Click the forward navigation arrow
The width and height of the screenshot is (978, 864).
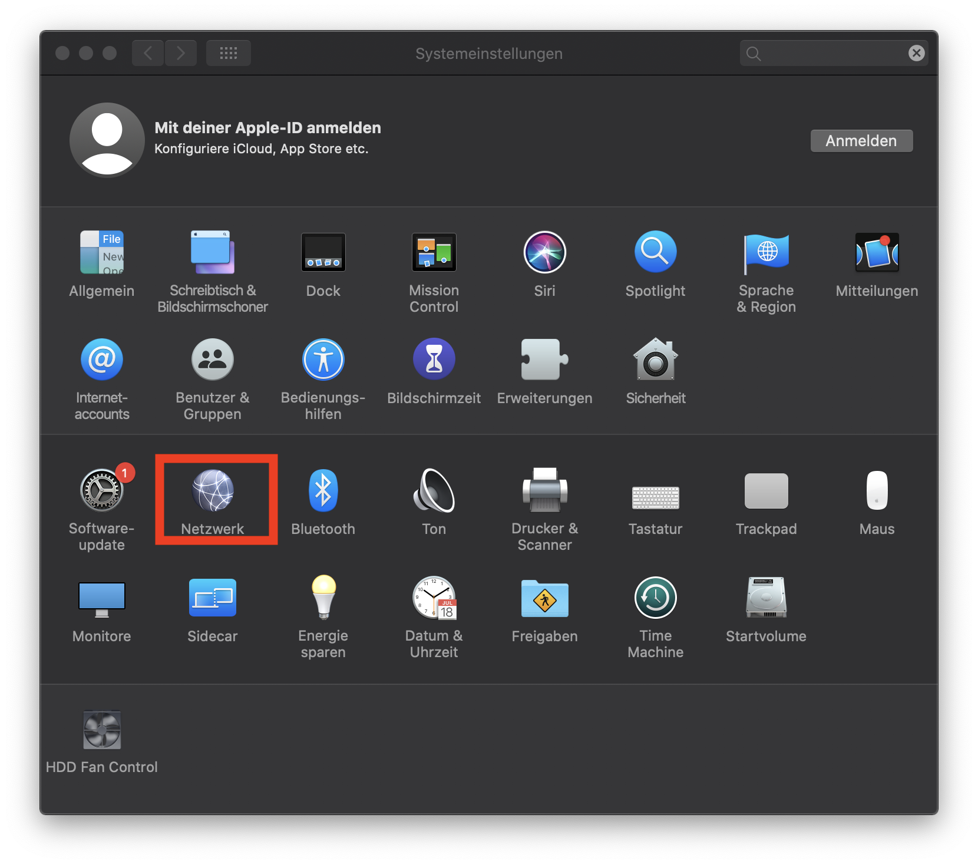click(x=181, y=53)
